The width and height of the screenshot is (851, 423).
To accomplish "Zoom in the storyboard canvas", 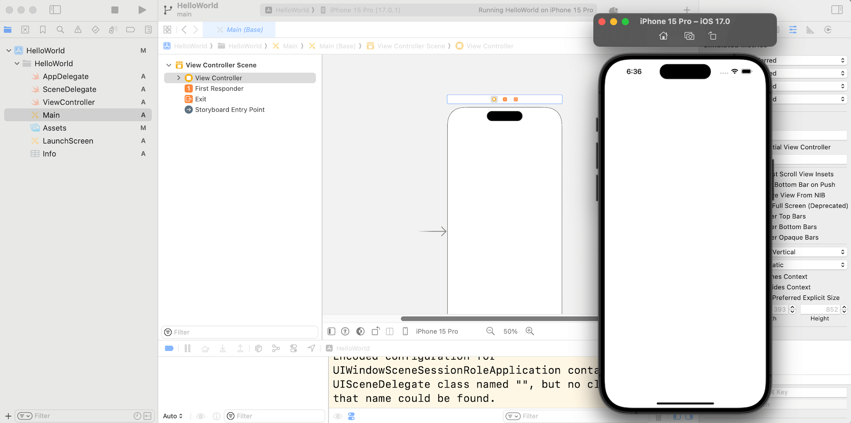I will (530, 331).
